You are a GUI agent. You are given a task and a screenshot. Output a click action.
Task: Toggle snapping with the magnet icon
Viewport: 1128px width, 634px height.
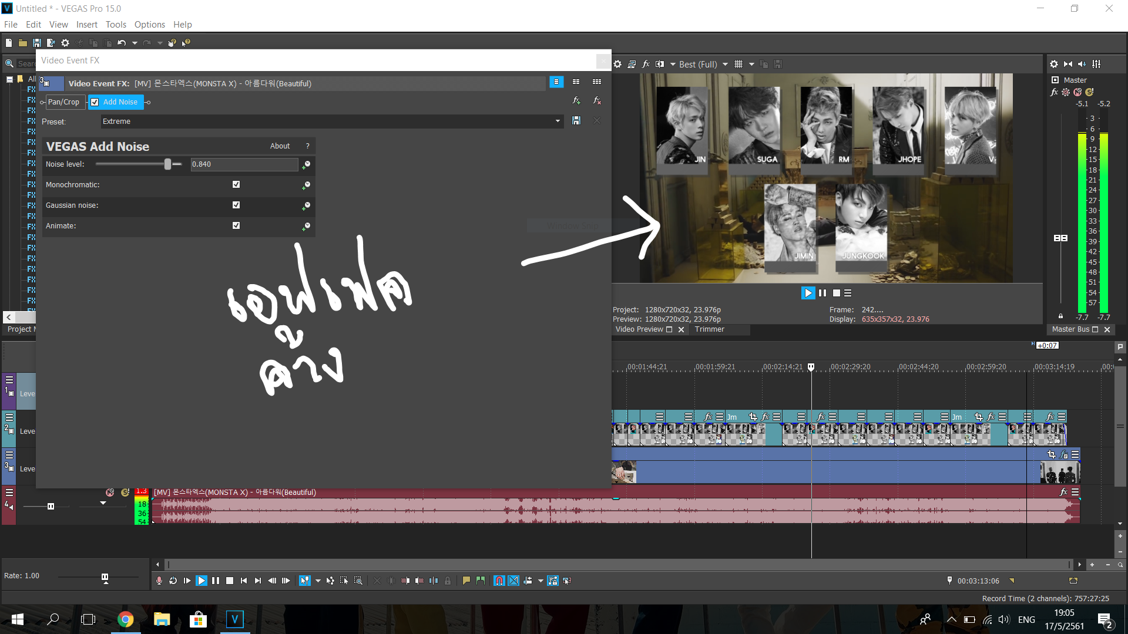point(499,581)
